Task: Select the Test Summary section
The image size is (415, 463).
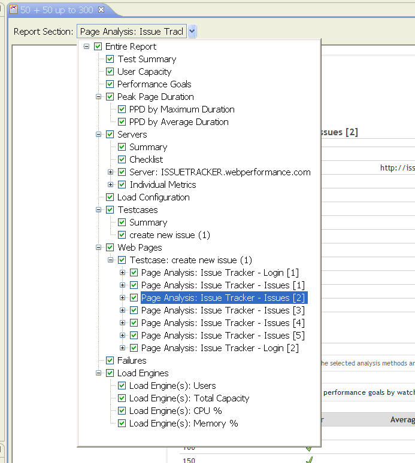Action: (147, 59)
